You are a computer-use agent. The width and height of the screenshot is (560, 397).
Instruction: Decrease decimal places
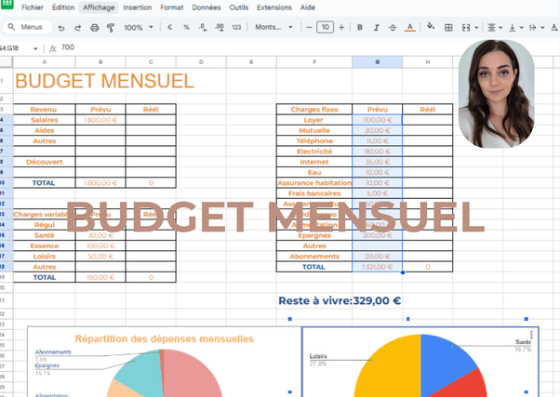click(203, 27)
